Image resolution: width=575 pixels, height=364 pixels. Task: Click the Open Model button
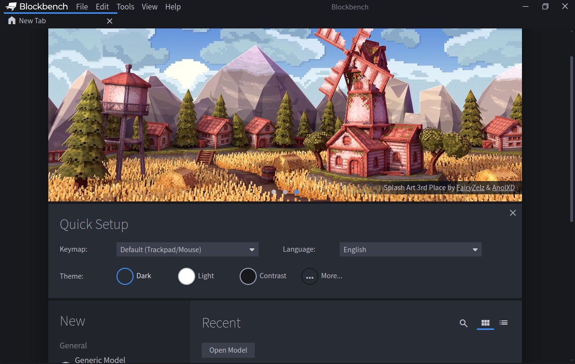tap(228, 350)
